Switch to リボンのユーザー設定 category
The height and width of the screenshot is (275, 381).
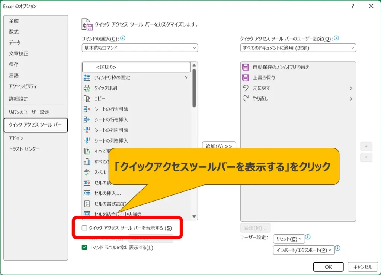[29, 112]
